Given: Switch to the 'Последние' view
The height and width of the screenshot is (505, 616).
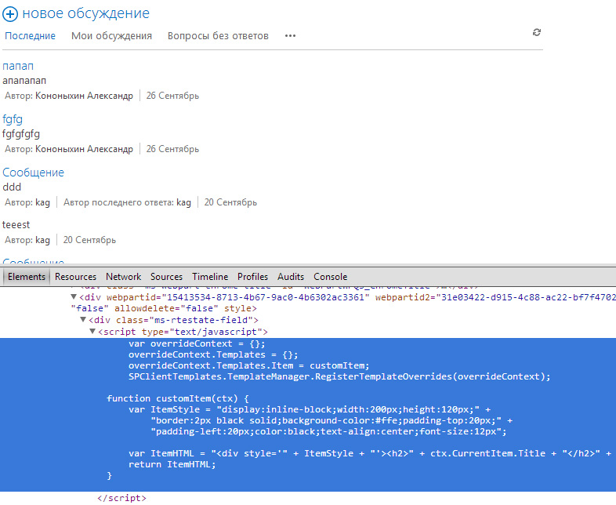Looking at the screenshot, I should 31,36.
